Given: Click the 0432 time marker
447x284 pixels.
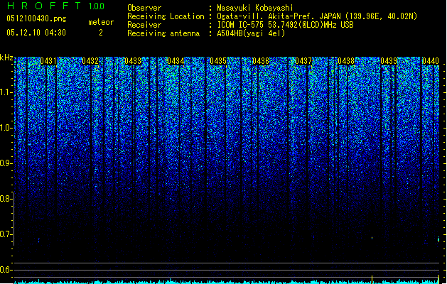Looking at the screenshot, I should pyautogui.click(x=90, y=61).
